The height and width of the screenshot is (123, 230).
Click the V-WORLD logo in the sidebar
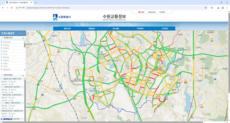(x=6, y=119)
